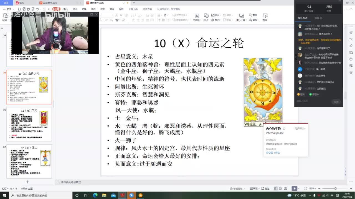The image size is (355, 199).
Task: Switch to the 马赛课件.pptx document tab
Action: [x=50, y=3]
